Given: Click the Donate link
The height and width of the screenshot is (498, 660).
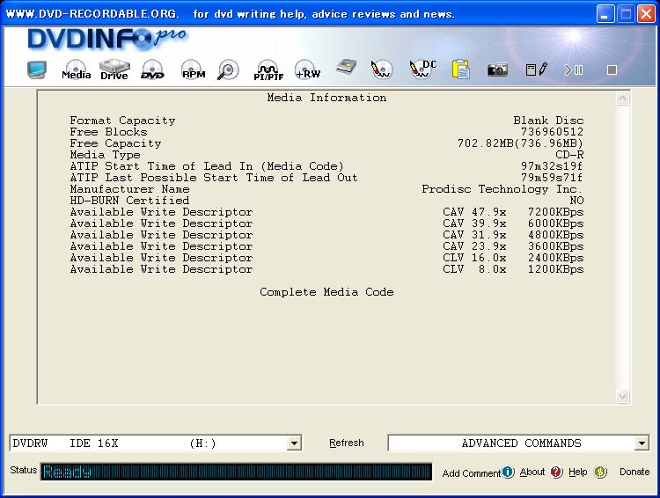Looking at the screenshot, I should coord(634,472).
